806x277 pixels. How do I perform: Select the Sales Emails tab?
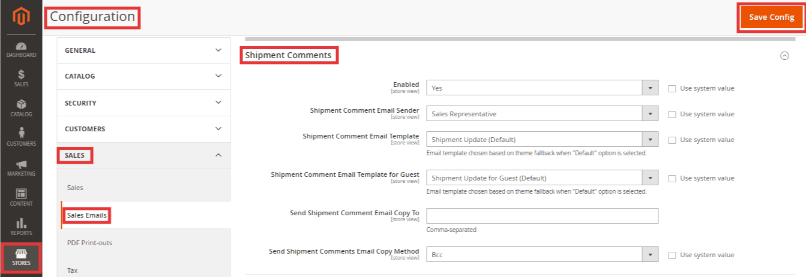[x=87, y=215]
